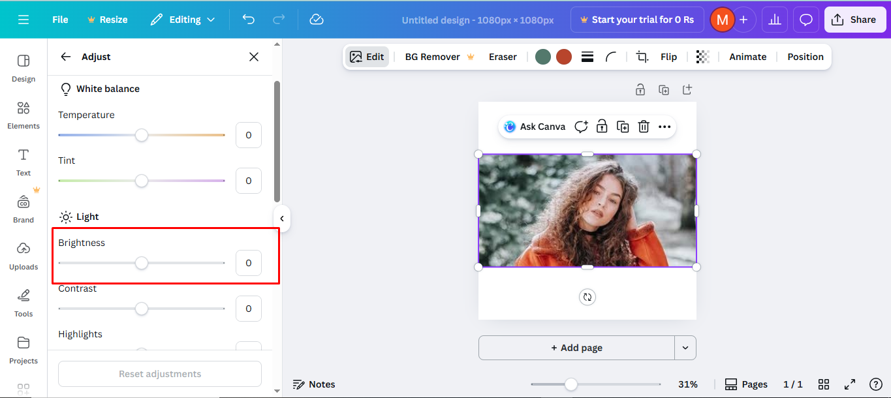891x398 pixels.
Task: Open the Elements panel
Action: click(x=23, y=115)
